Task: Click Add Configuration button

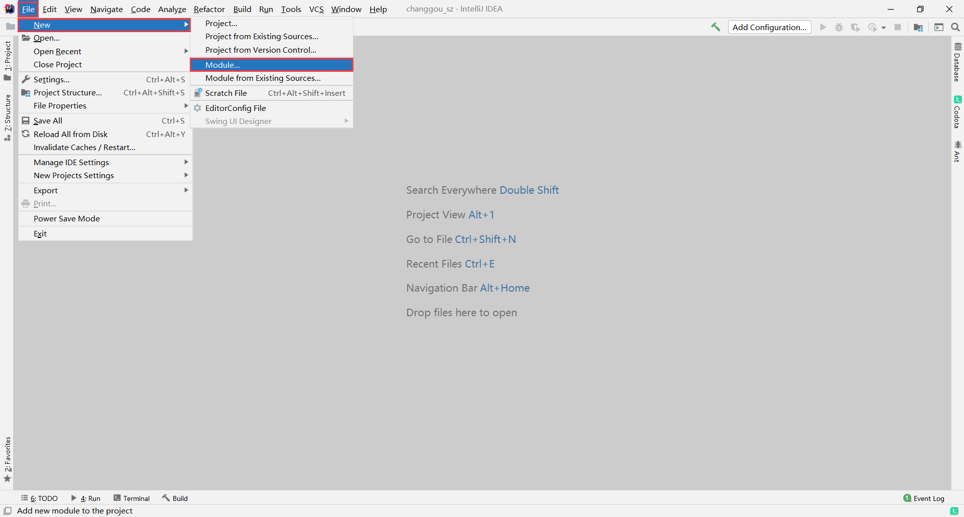Action: 769,27
